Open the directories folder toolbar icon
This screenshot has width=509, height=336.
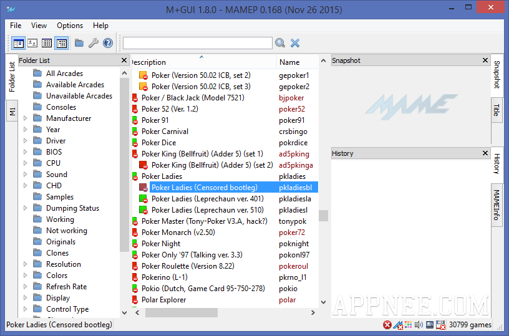tap(79, 43)
